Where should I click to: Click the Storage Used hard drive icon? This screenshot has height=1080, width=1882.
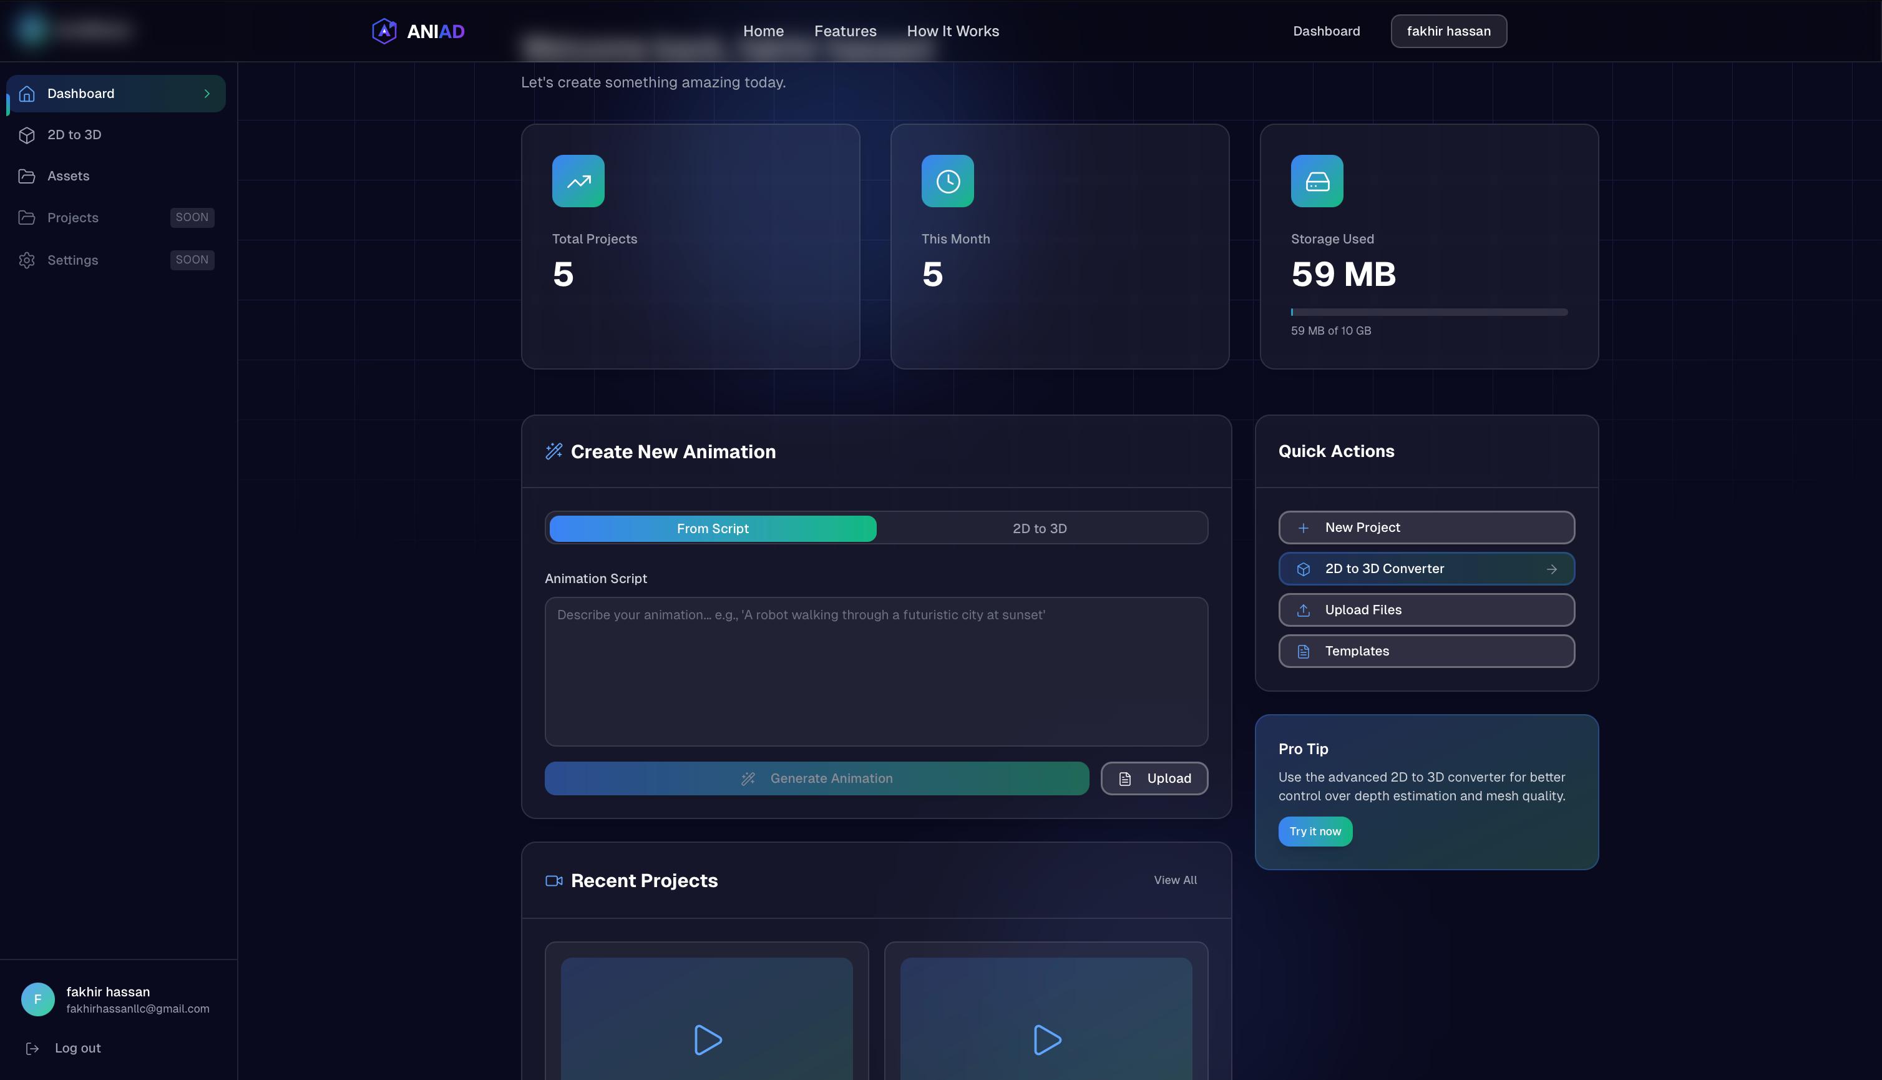[x=1317, y=181]
